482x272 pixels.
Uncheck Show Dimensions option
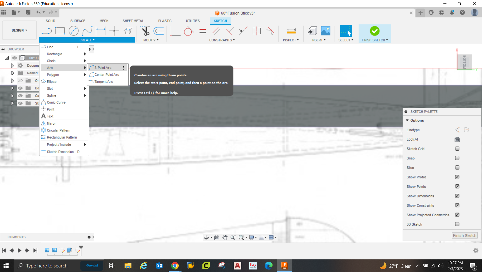pos(457,196)
